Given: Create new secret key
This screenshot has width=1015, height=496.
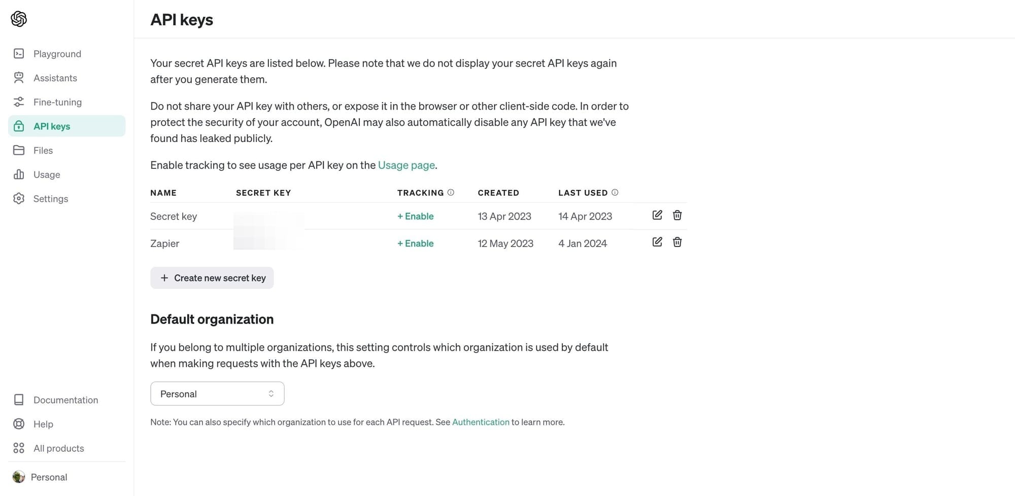Looking at the screenshot, I should pos(212,278).
